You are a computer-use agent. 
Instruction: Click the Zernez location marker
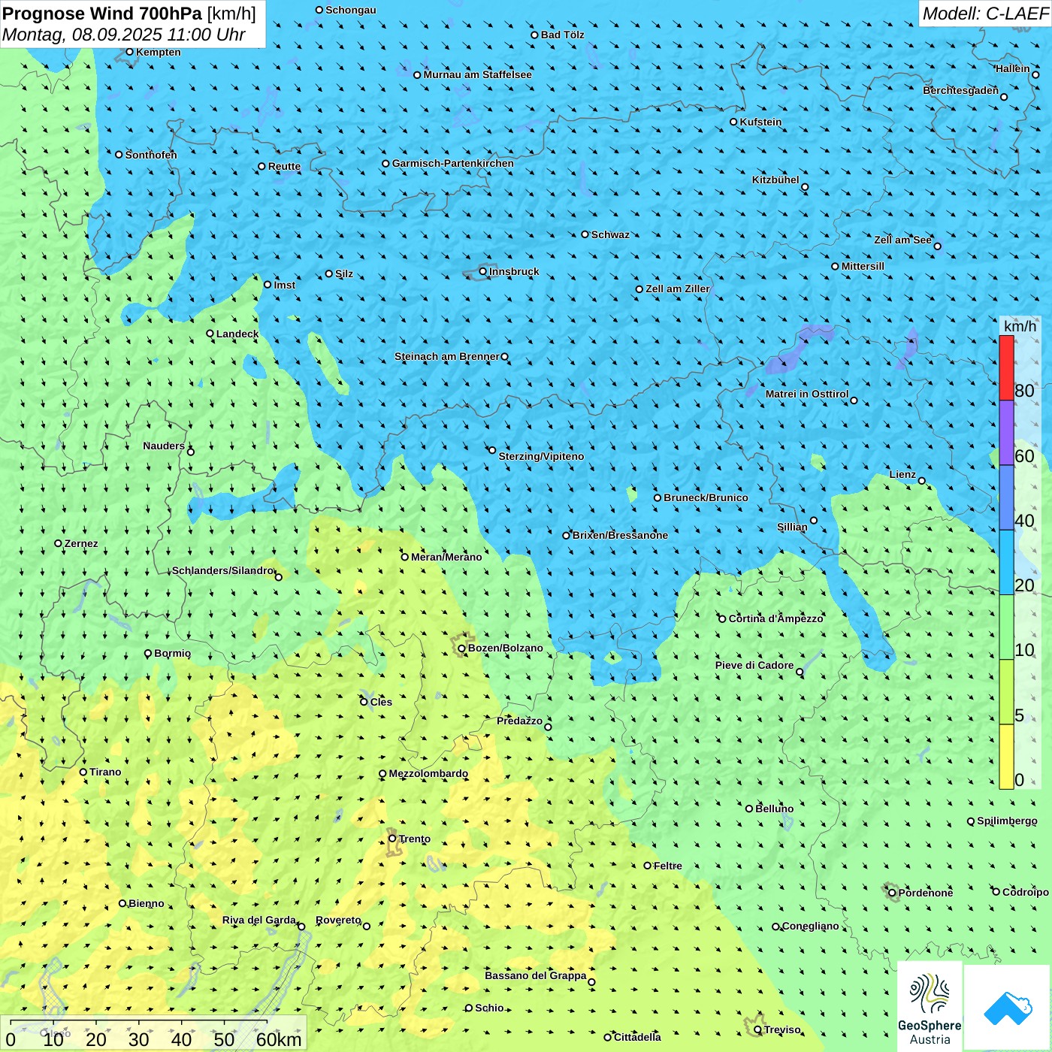(58, 543)
